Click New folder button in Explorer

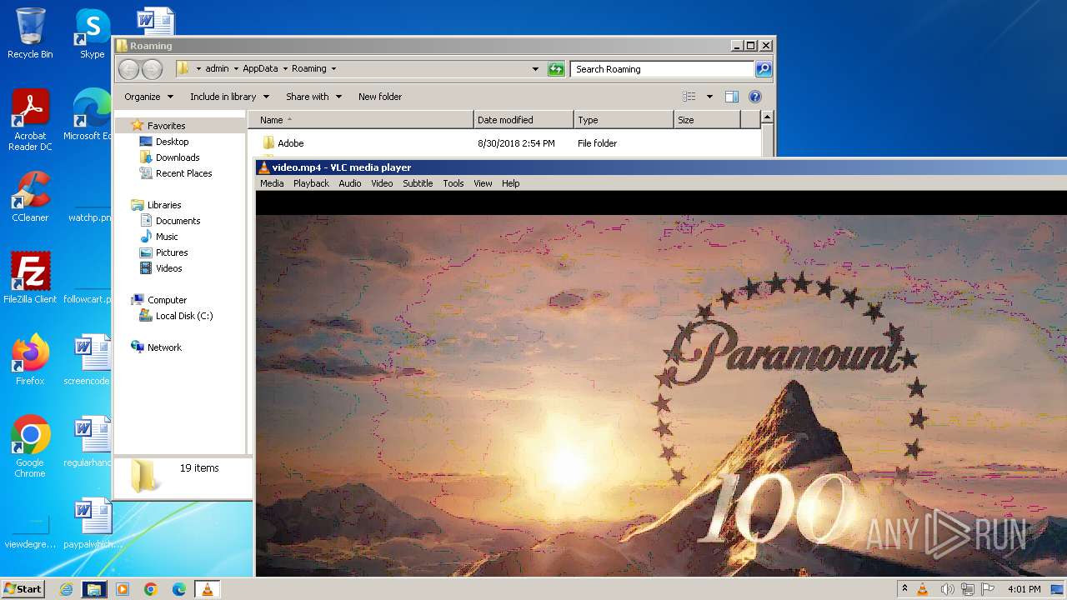pos(380,97)
